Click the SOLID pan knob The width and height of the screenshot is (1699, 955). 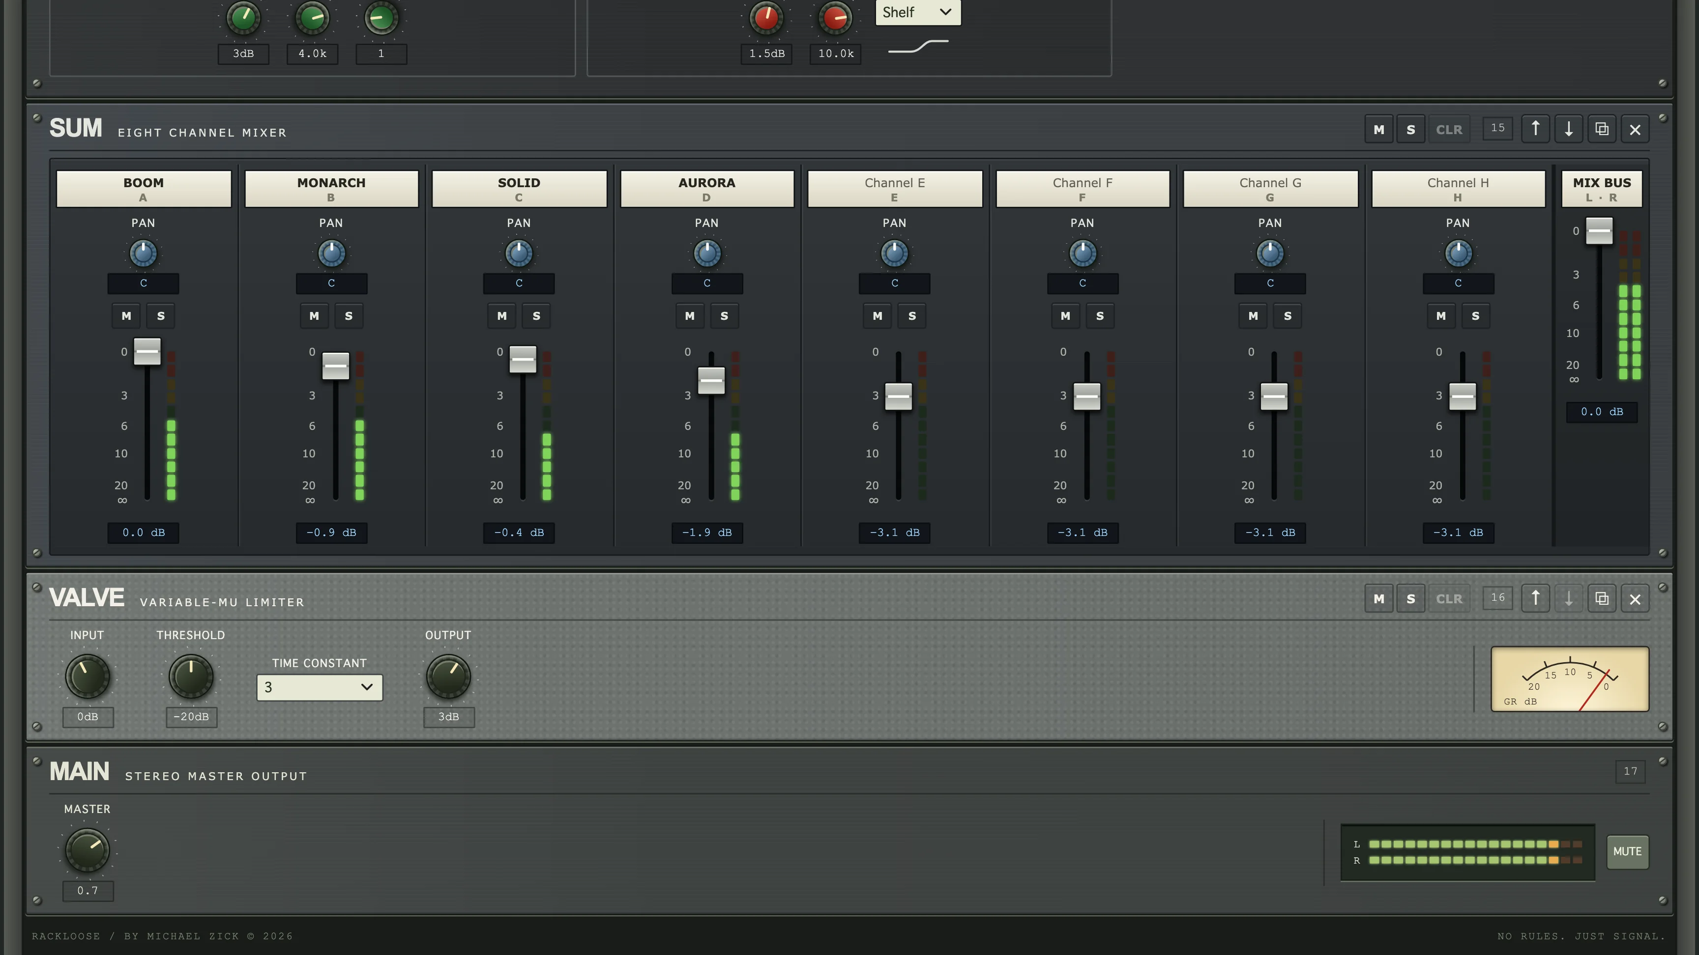pos(519,253)
